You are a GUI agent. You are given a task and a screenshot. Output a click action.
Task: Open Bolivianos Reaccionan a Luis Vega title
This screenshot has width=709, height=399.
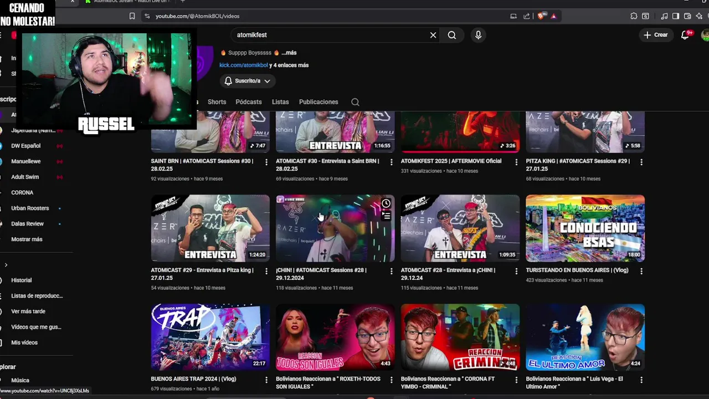(574, 382)
